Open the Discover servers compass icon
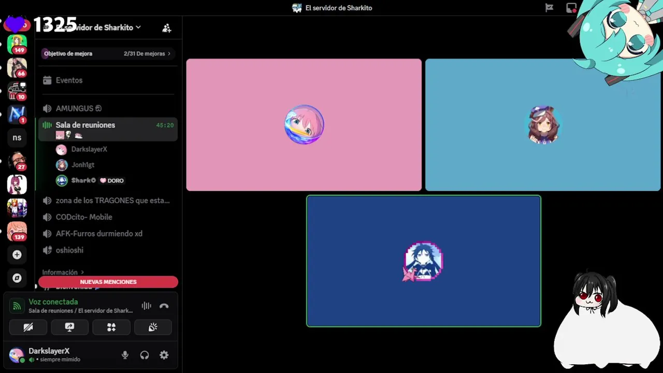Image resolution: width=663 pixels, height=373 pixels. [x=17, y=278]
